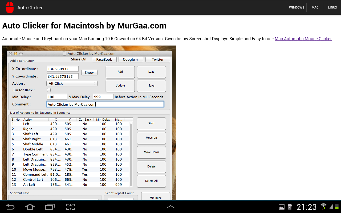Viewport: 341px width, 213px height.
Task: Click the Cur Back column header
Action: 85,120
